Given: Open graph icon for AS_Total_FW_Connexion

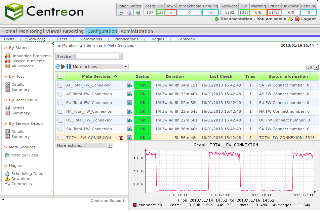Looking at the screenshot, I should (130, 94).
